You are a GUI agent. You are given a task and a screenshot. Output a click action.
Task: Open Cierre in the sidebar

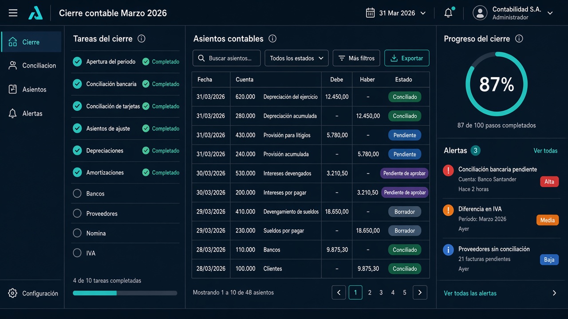[x=32, y=42]
